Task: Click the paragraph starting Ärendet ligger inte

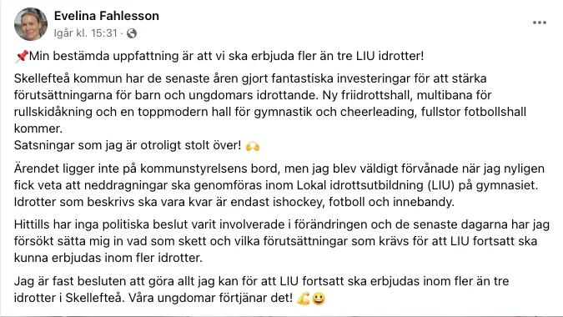Action: pyautogui.click(x=279, y=185)
